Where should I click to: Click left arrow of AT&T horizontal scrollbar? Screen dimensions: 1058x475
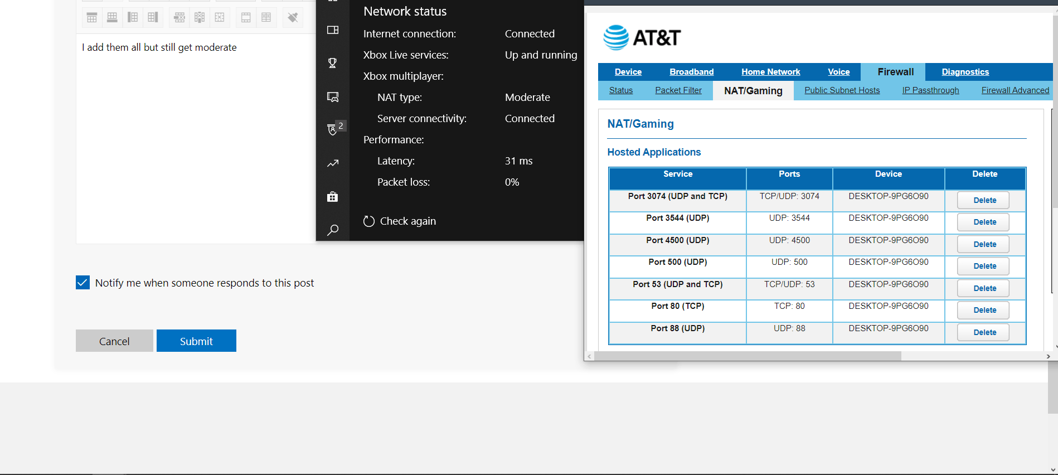(589, 356)
